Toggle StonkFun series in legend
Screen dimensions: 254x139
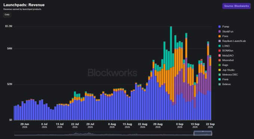pyautogui.click(x=226, y=32)
